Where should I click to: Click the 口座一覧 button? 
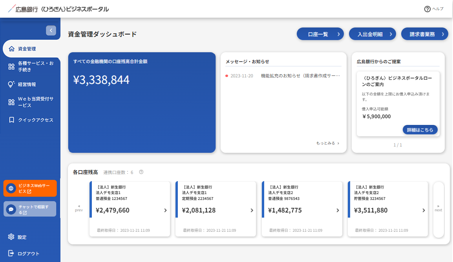coord(320,34)
